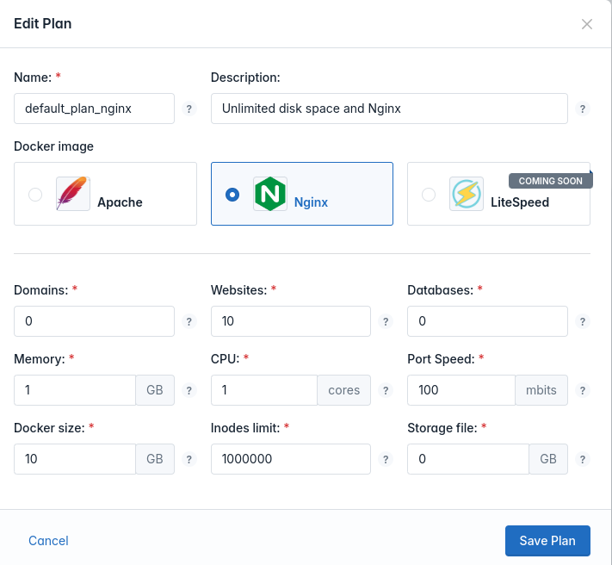Click the CPU cores help icon

386,390
